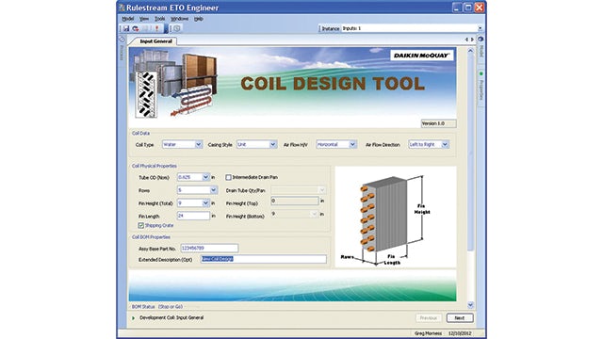Click the 'Coil BOM Properties' group label
The height and width of the screenshot is (339, 603).
click(151, 237)
